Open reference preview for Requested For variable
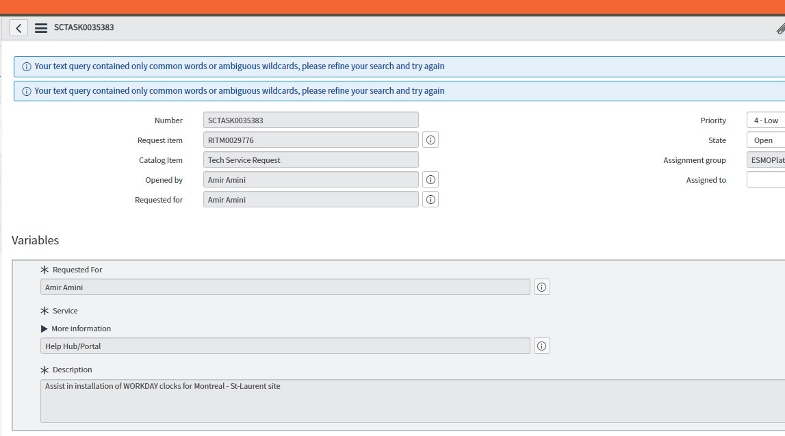 pyautogui.click(x=541, y=287)
